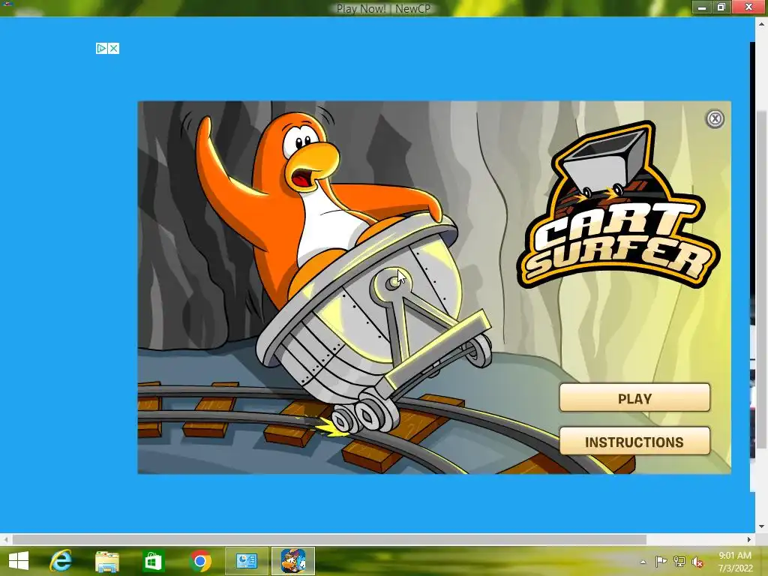This screenshot has width=768, height=576.
Task: Switch to the Control Panel taskbar window
Action: [247, 561]
